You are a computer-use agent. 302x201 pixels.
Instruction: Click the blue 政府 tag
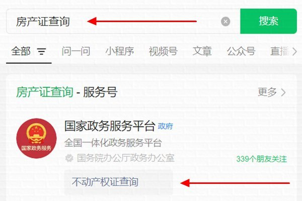pyautogui.click(x=165, y=126)
